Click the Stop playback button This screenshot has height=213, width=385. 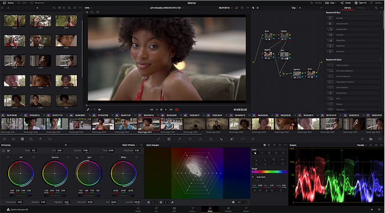pos(161,109)
